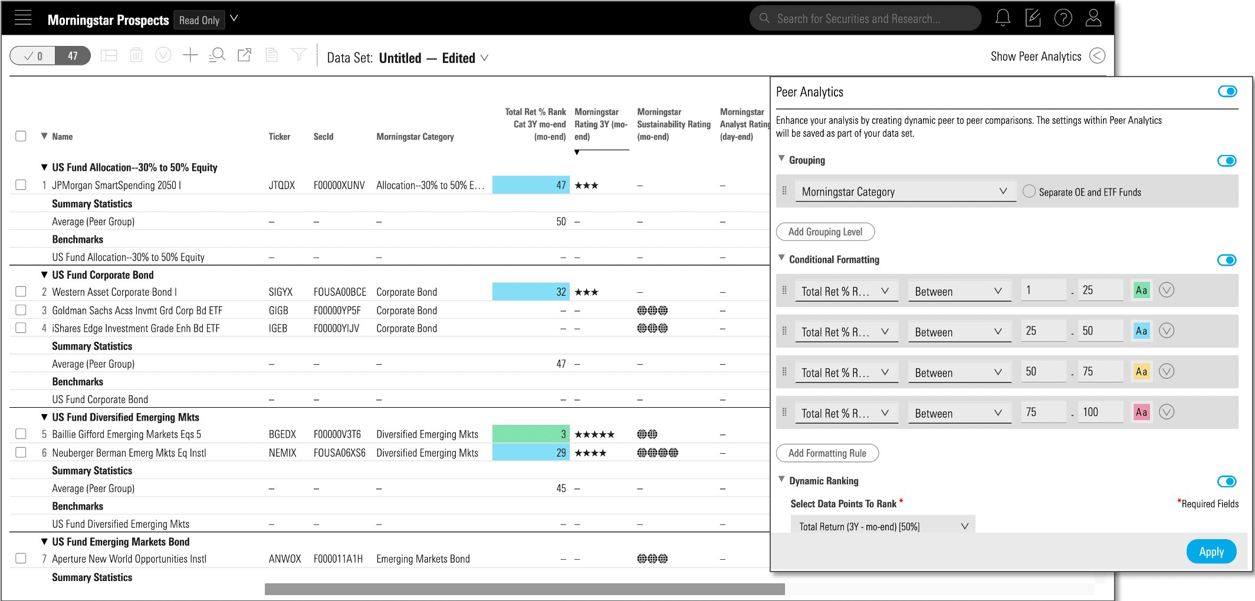Open the Data Set Untitled dropdown
1255x601 pixels.
(x=485, y=58)
